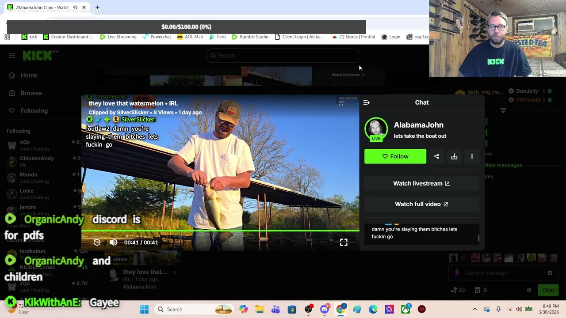Open the Live Streaming bookmark
Screen dimensions: 566x318
click(118, 37)
